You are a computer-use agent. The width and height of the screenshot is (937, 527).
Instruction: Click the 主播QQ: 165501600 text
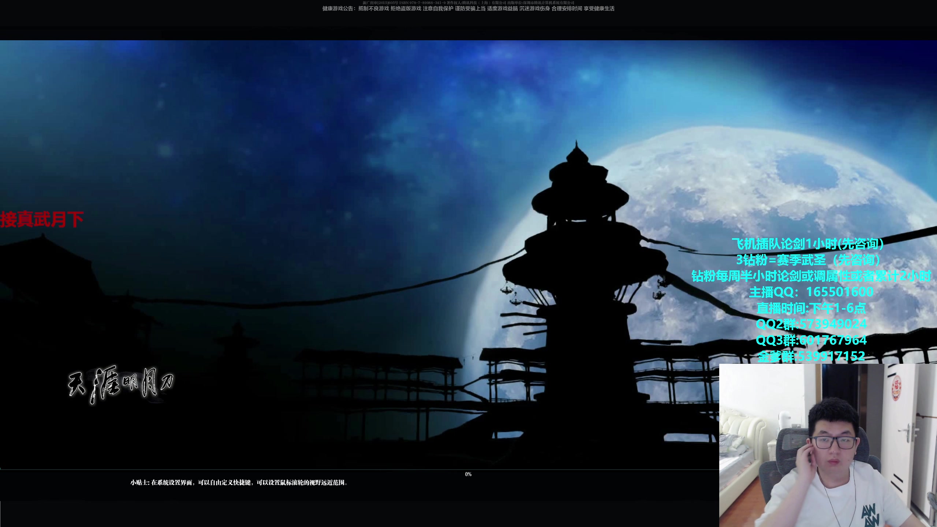(811, 292)
